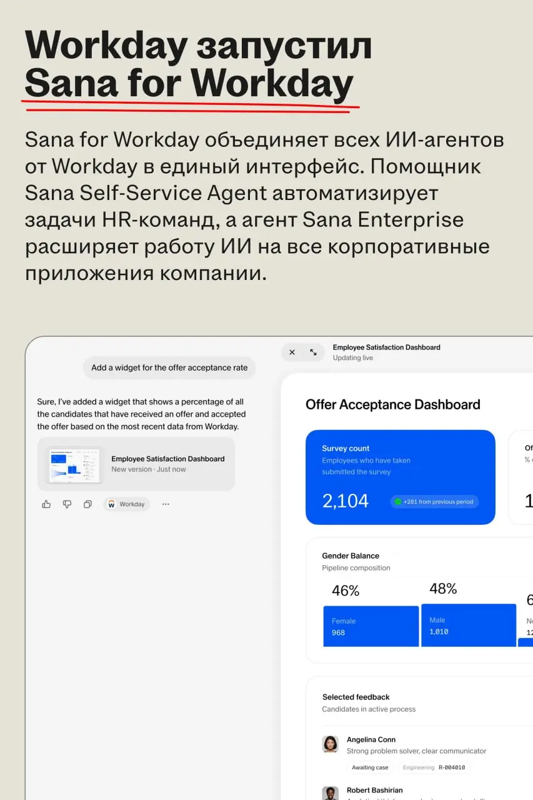Give a thumbs down to the assistant's response
Viewport: 533px width, 800px height.
[x=67, y=504]
